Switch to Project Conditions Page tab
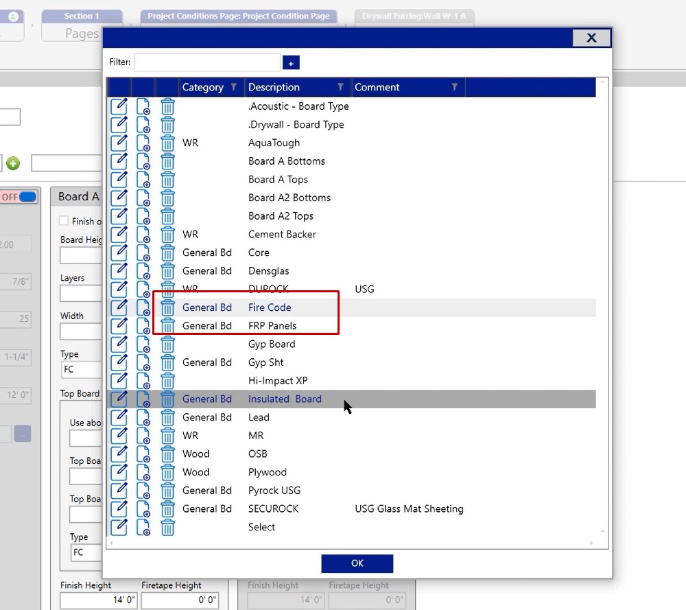The height and width of the screenshot is (610, 686). (239, 16)
